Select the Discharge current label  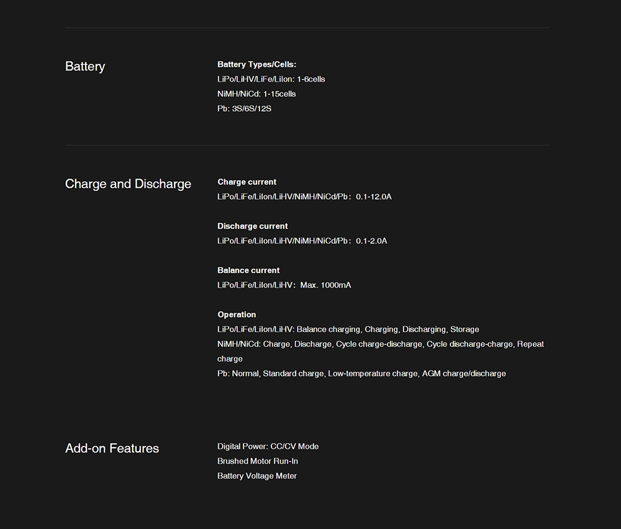[252, 226]
